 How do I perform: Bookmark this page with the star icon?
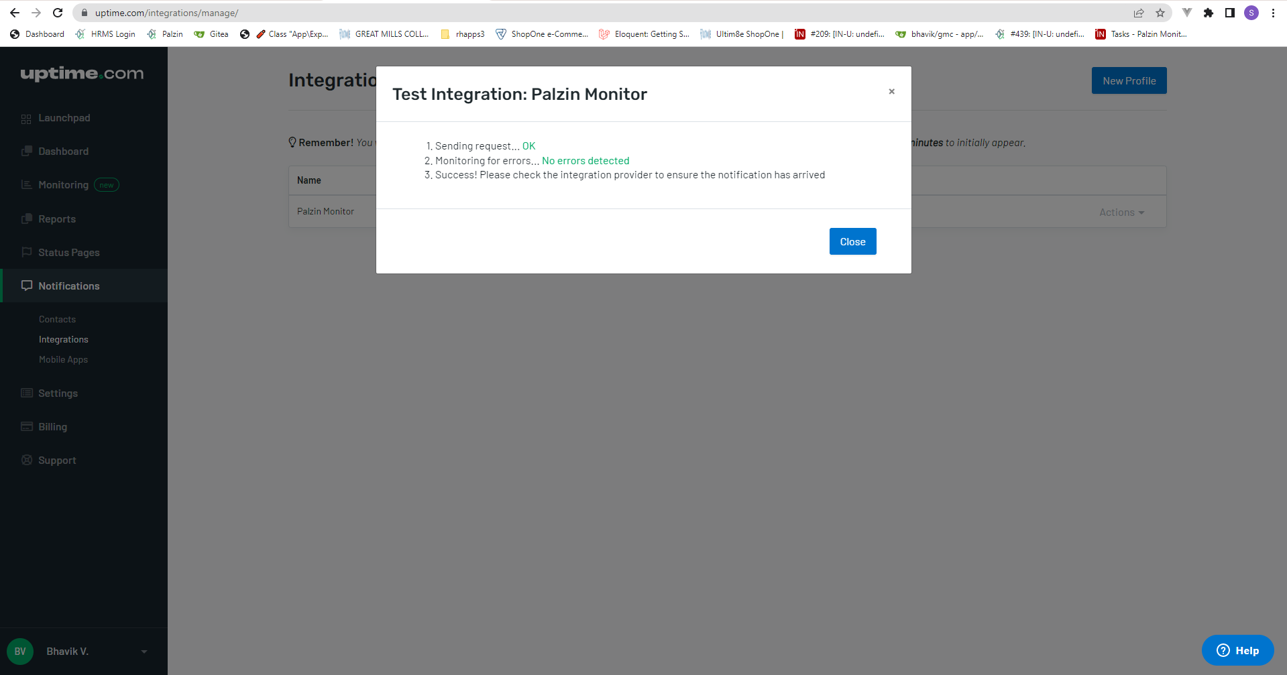tap(1160, 13)
